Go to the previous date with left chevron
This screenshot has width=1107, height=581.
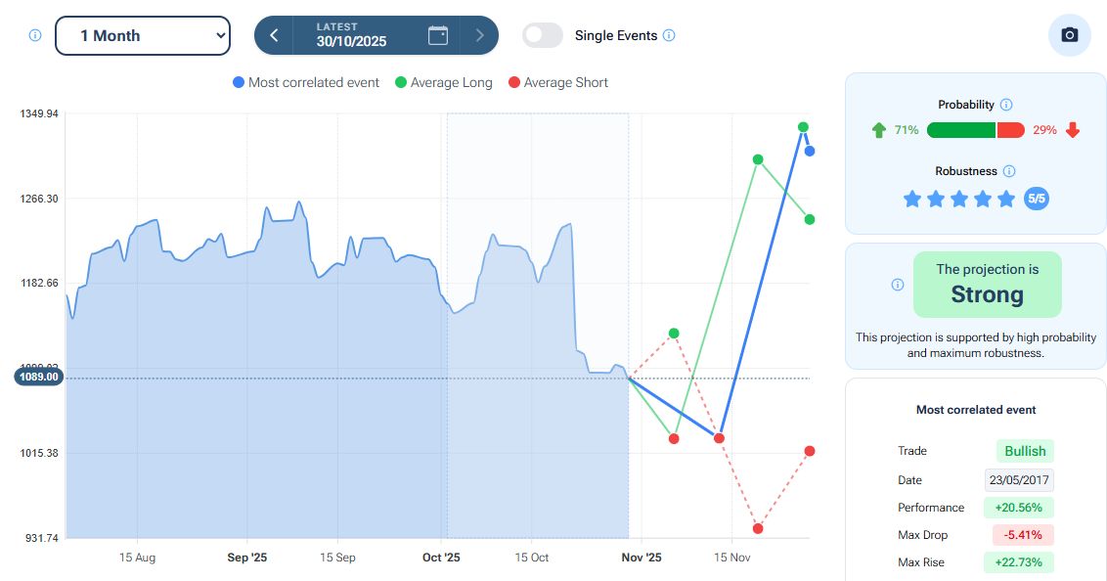point(275,35)
